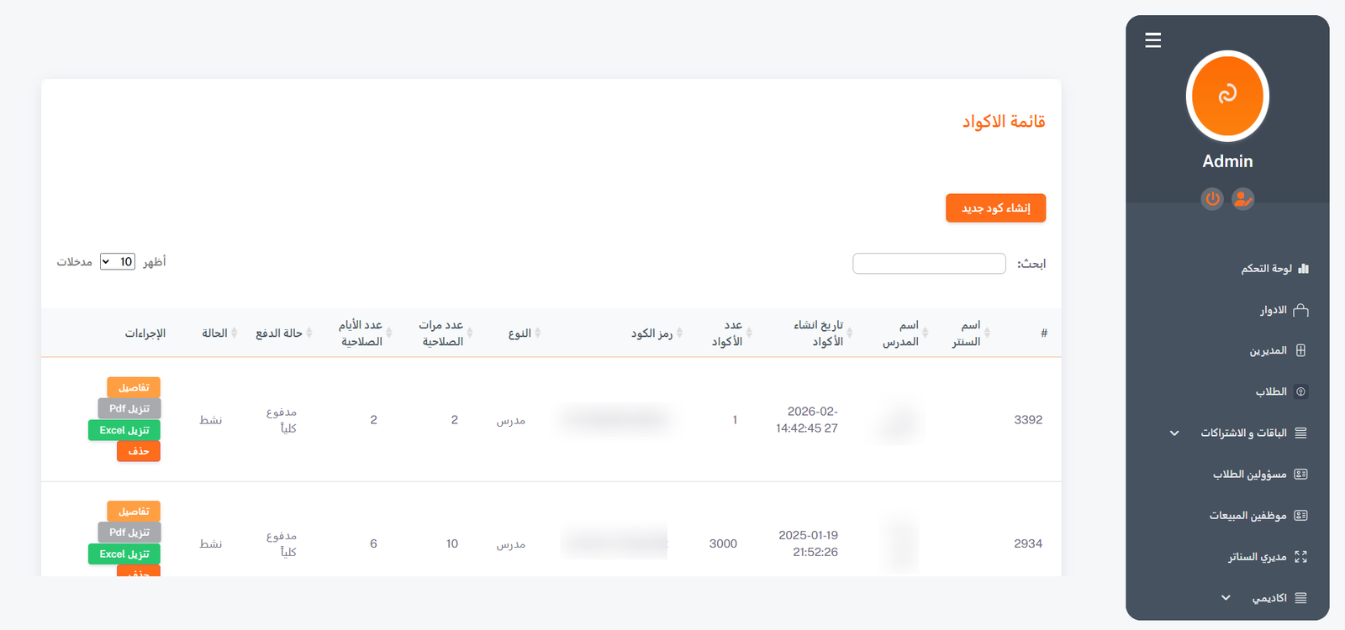Click the إنشاء كود جديد button
1345x630 pixels.
(x=995, y=207)
